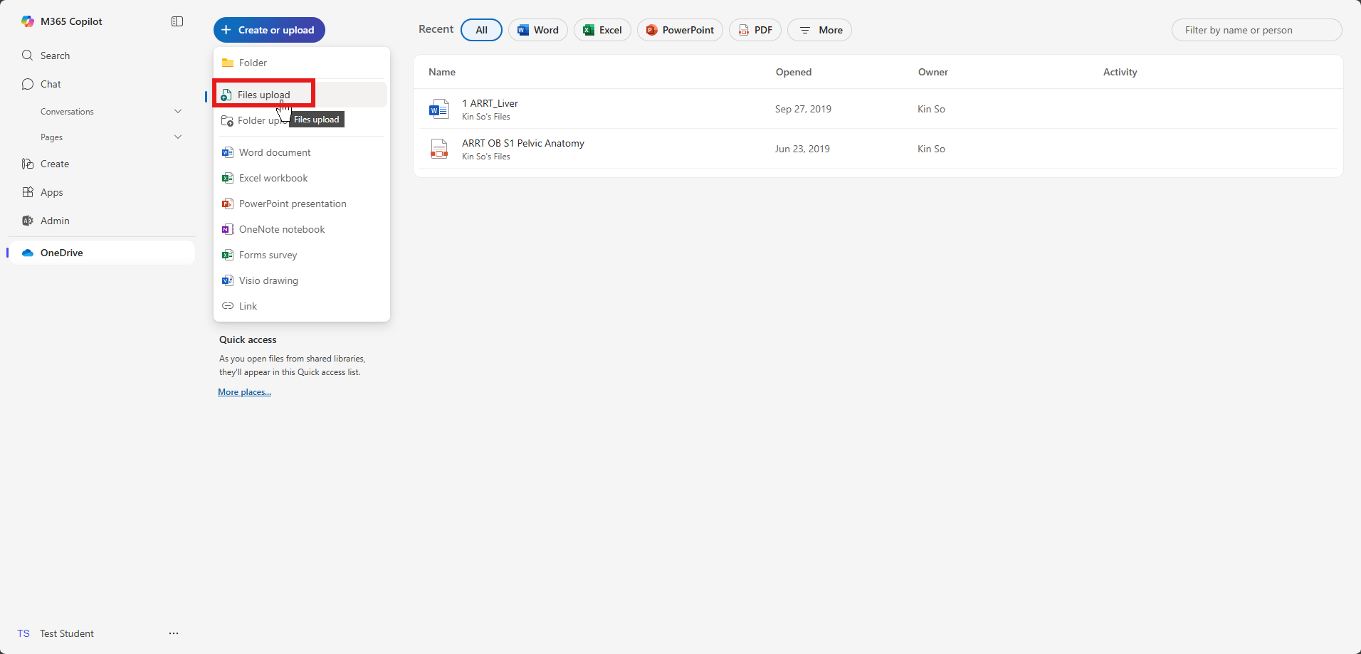Screen dimensions: 1361x654
Task: Create a new Excel workbook
Action: (x=302, y=178)
